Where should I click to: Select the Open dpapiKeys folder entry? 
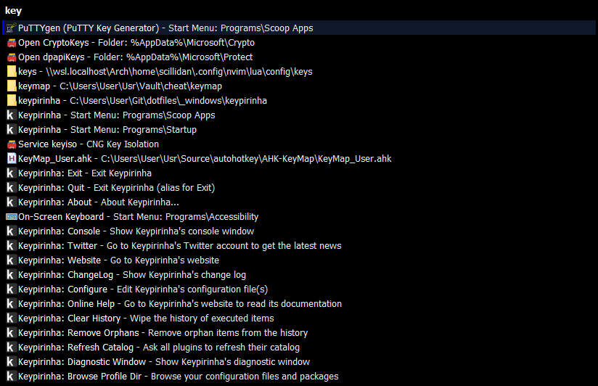click(299, 57)
